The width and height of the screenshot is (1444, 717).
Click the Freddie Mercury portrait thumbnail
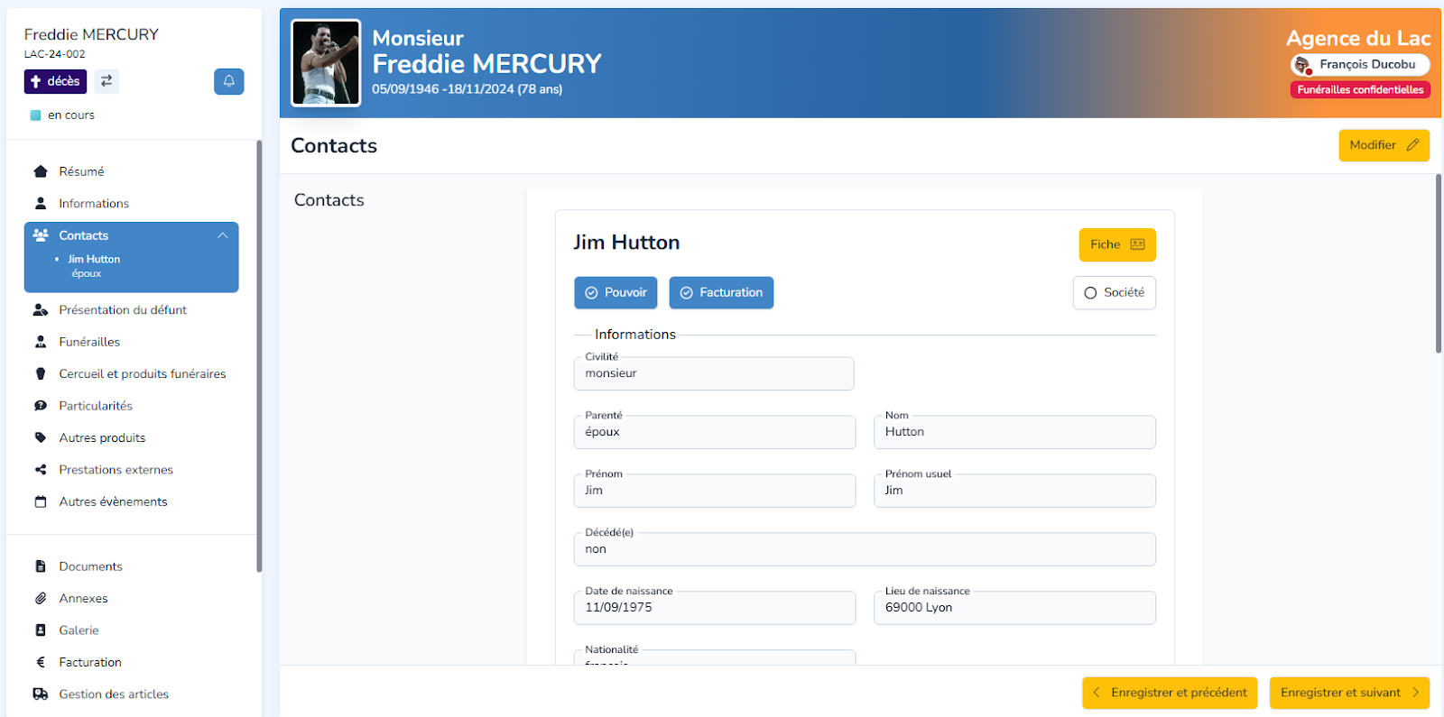click(x=326, y=63)
